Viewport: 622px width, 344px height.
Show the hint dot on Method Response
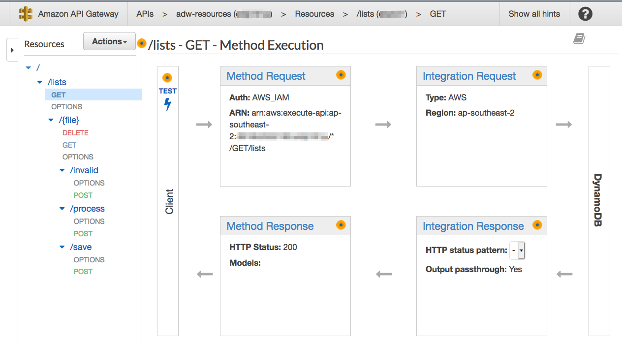click(341, 225)
